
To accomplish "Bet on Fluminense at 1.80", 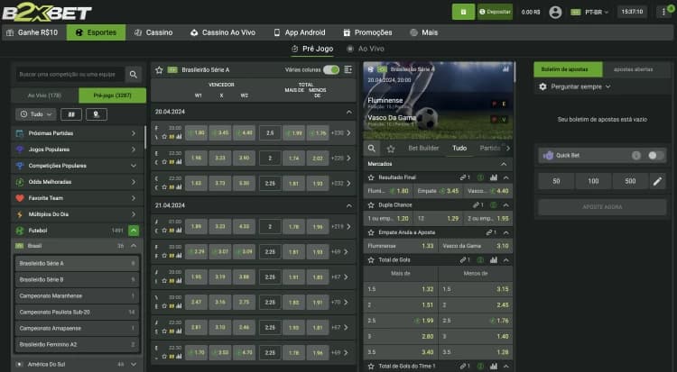I will pos(388,191).
